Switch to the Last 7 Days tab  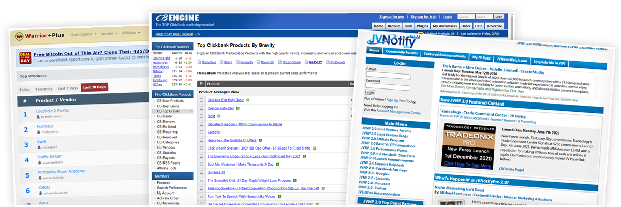68,89
